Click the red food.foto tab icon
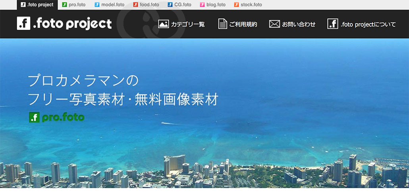Screen dimensions: 409x195 [x=135, y=5]
